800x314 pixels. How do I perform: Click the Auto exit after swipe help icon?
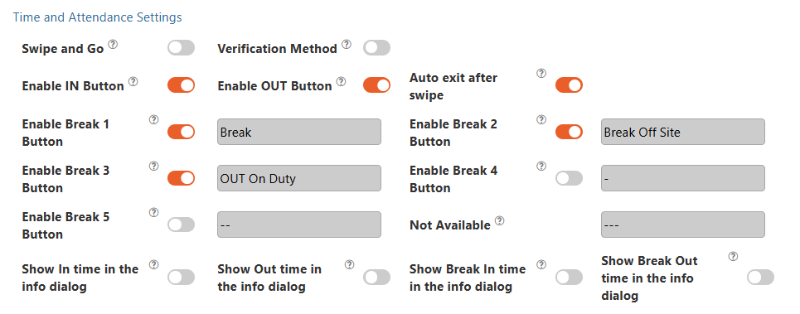pyautogui.click(x=541, y=74)
